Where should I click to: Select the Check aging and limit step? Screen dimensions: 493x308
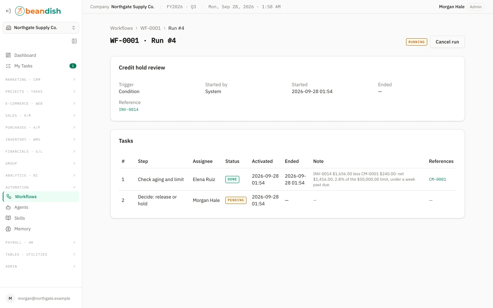tap(161, 179)
